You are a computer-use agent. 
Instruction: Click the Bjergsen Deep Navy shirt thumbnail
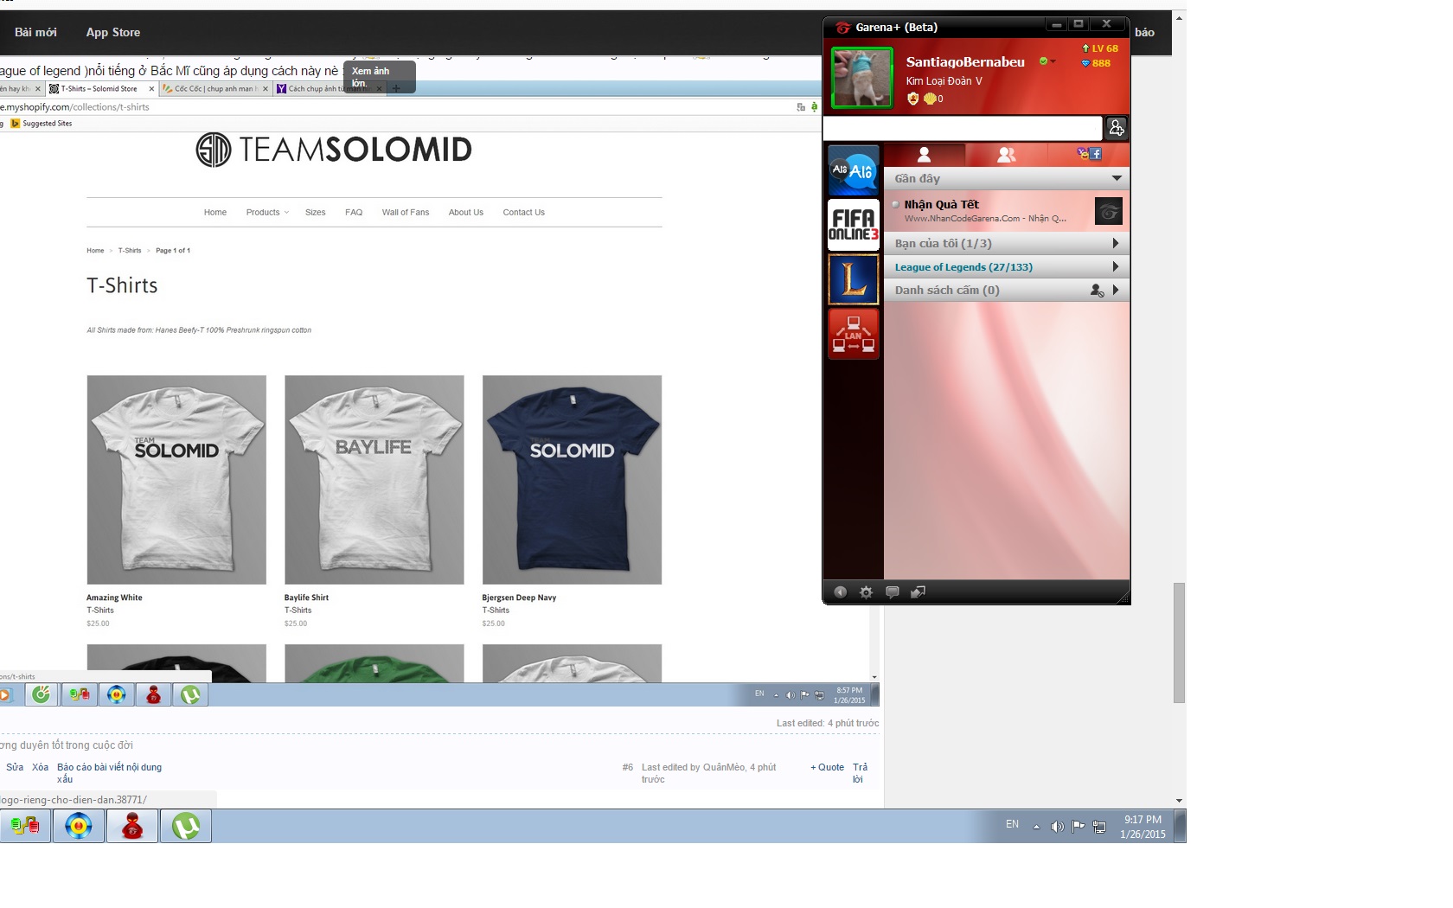(x=572, y=480)
